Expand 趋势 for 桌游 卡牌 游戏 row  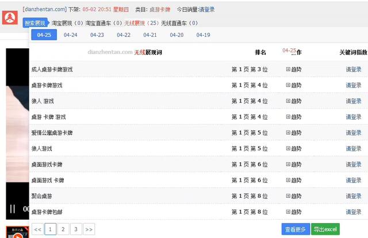tap(294, 117)
